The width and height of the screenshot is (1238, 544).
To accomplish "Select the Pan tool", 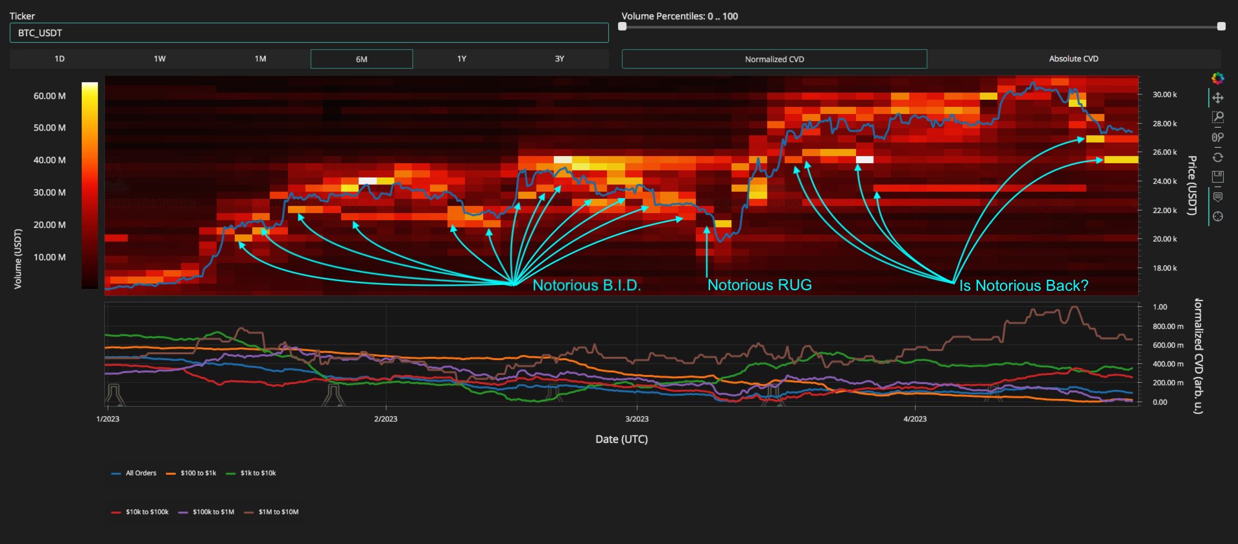I will (x=1217, y=98).
